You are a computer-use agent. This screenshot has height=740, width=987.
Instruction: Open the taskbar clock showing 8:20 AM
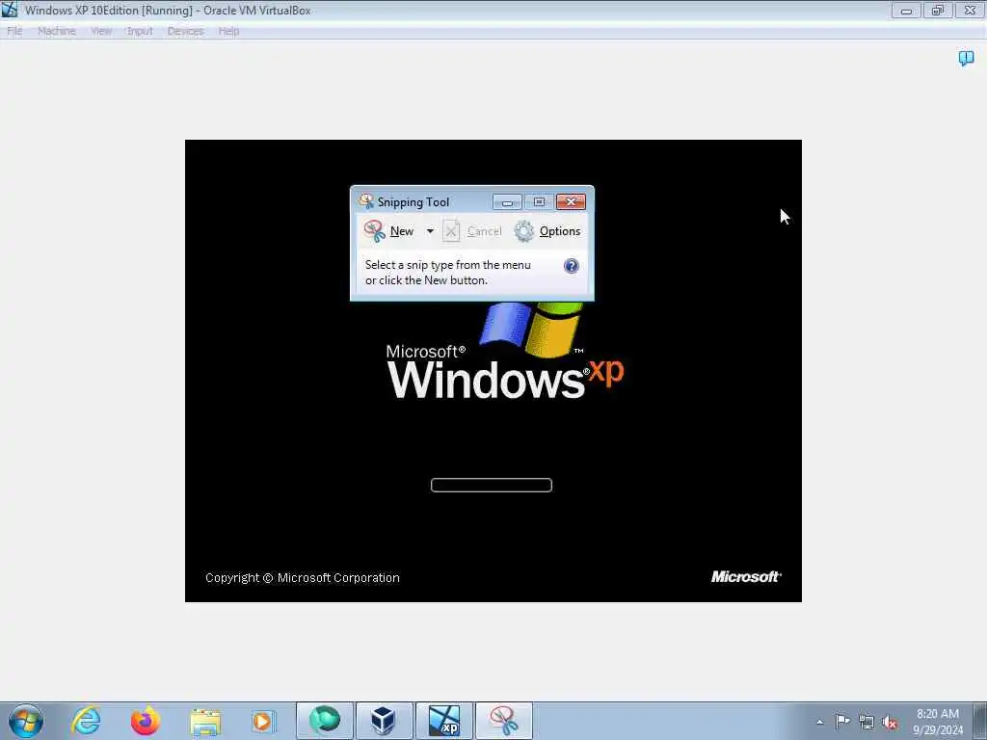tap(938, 721)
